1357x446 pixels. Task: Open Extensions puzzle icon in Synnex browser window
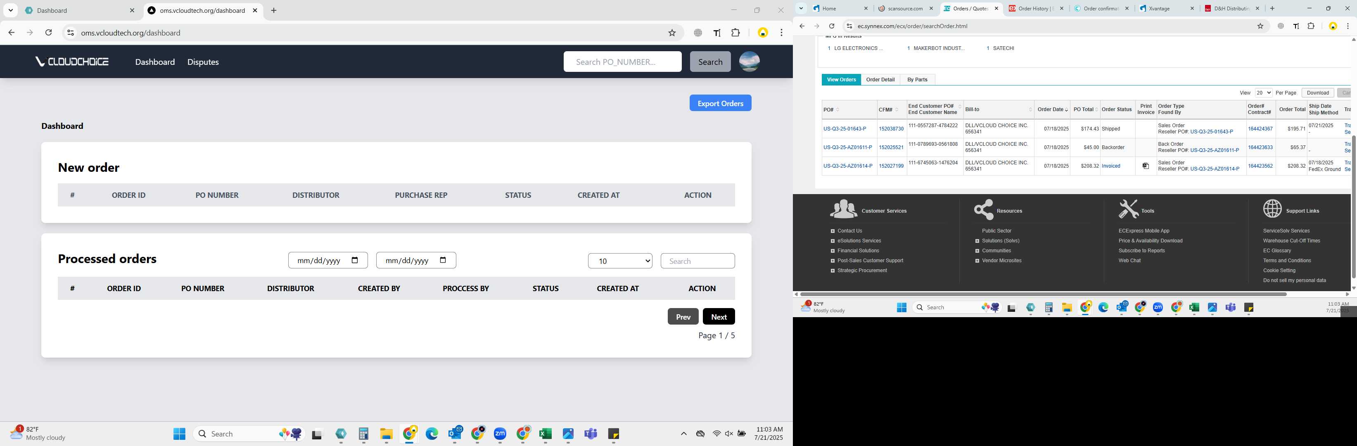1311,26
